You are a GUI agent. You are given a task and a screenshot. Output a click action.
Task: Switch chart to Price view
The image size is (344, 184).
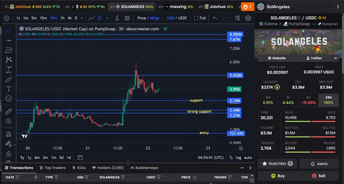point(142,18)
